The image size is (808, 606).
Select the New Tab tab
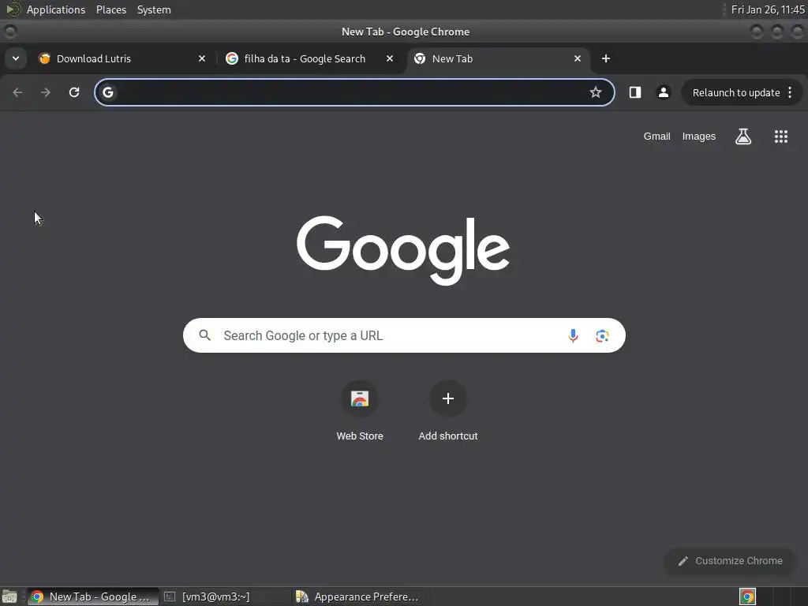(499, 58)
